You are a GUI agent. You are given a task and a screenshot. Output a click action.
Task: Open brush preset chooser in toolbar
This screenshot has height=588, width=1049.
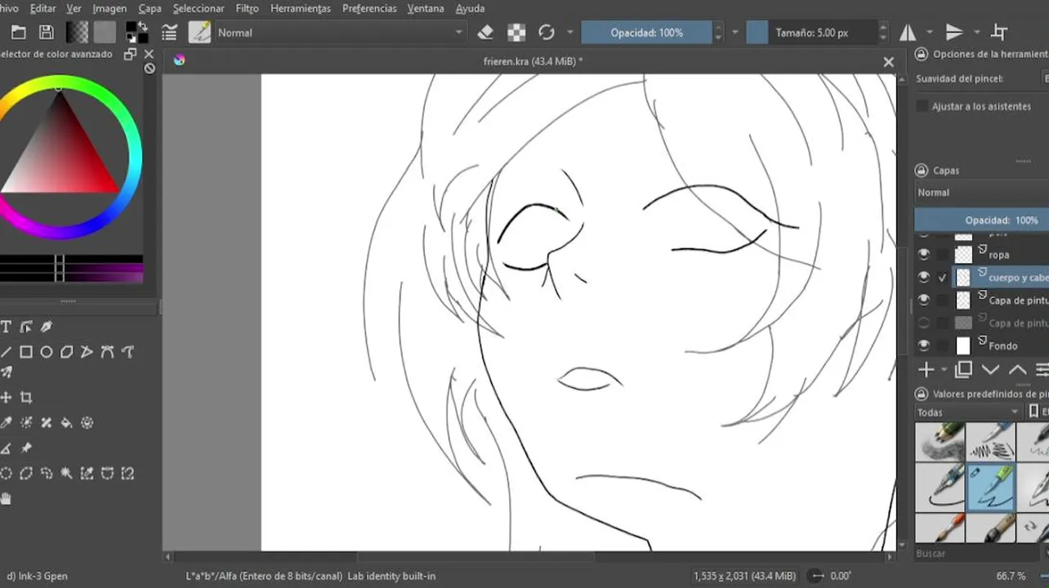click(x=199, y=33)
